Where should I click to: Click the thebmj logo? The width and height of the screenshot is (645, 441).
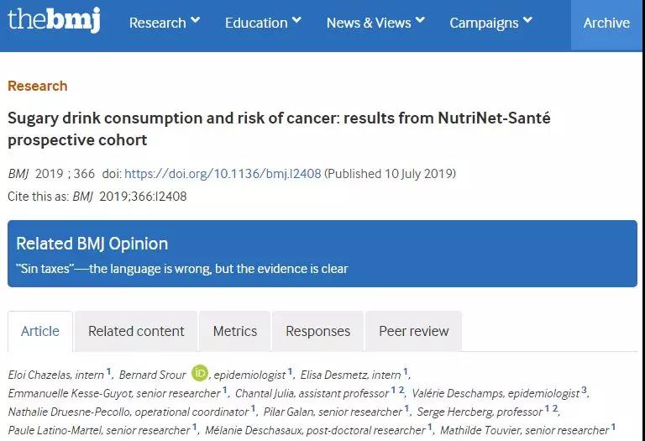[54, 20]
